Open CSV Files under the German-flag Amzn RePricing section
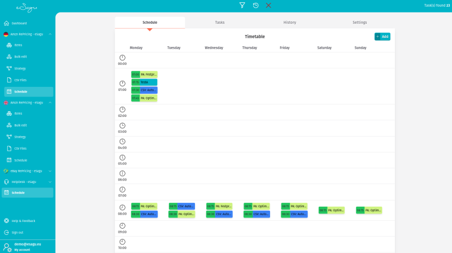 click(20, 80)
